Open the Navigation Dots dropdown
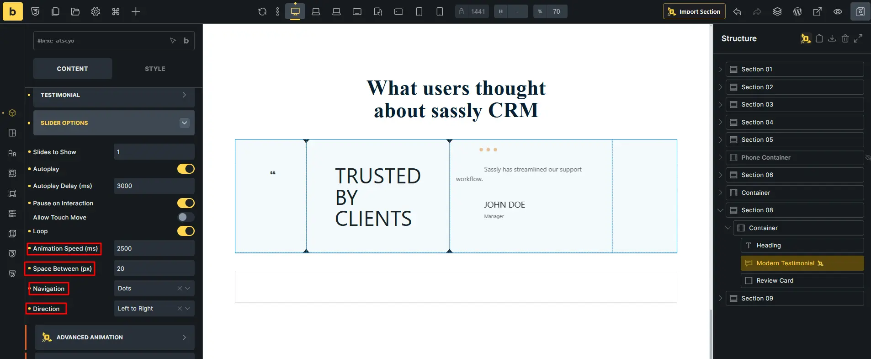 pyautogui.click(x=154, y=289)
